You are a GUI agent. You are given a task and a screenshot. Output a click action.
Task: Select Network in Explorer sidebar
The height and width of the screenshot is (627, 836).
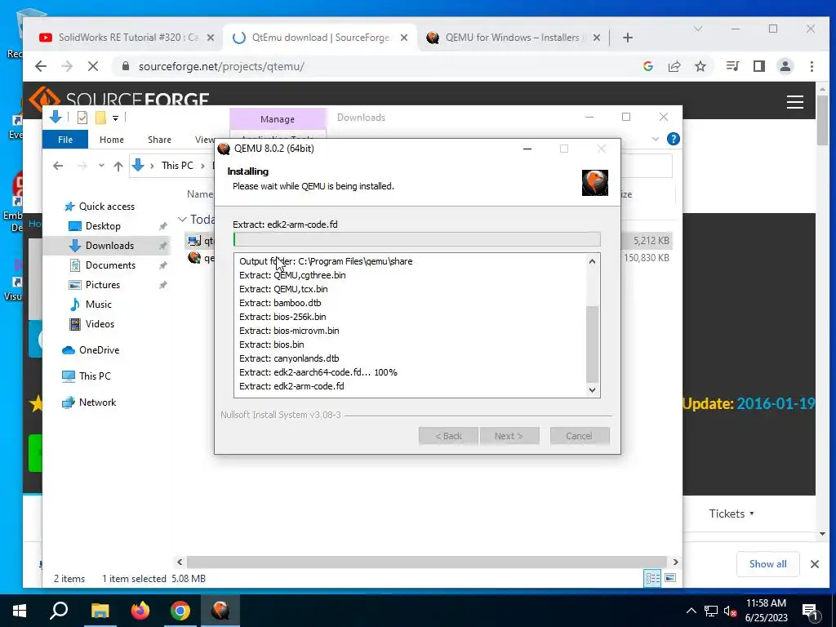click(x=97, y=402)
